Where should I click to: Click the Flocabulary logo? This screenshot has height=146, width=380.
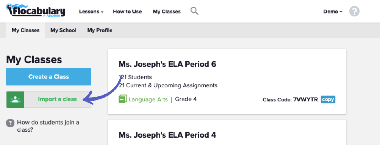36,11
